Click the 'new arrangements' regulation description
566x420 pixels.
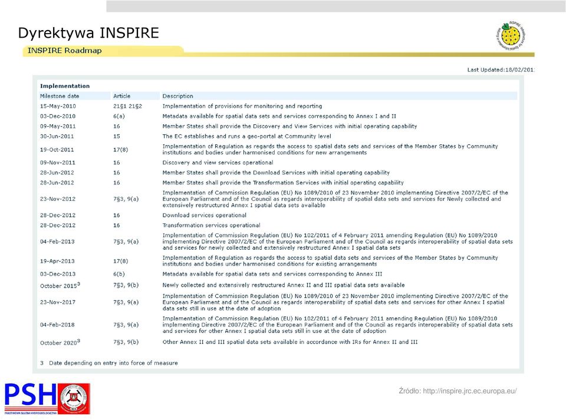point(330,149)
